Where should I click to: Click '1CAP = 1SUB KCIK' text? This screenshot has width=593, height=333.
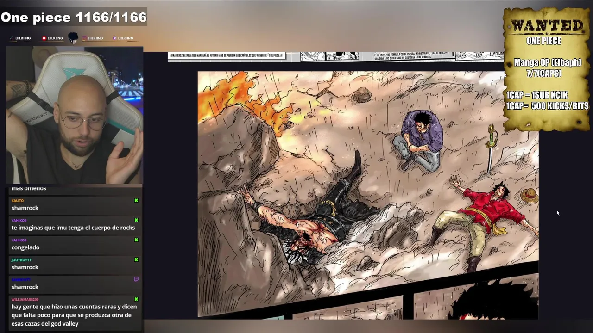[536, 95]
